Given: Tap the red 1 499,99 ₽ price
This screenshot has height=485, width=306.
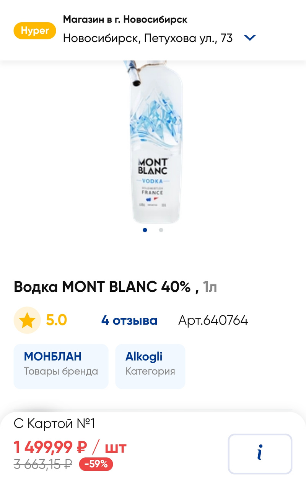Looking at the screenshot, I should (50, 447).
